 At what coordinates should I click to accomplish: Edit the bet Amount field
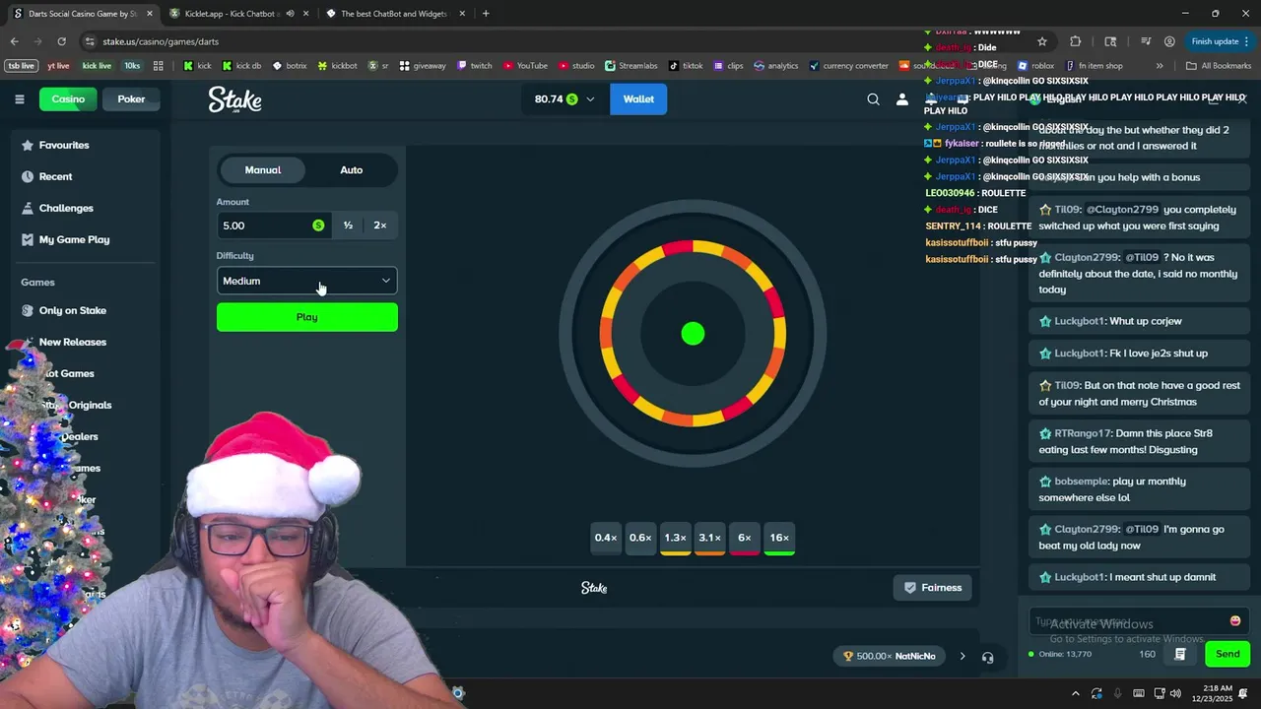tap(272, 226)
